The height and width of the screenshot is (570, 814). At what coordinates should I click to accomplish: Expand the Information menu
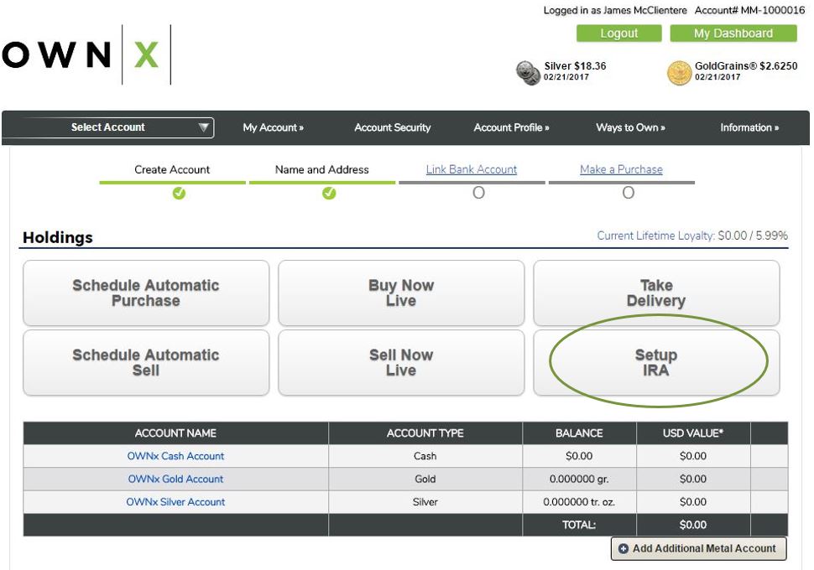pos(749,127)
